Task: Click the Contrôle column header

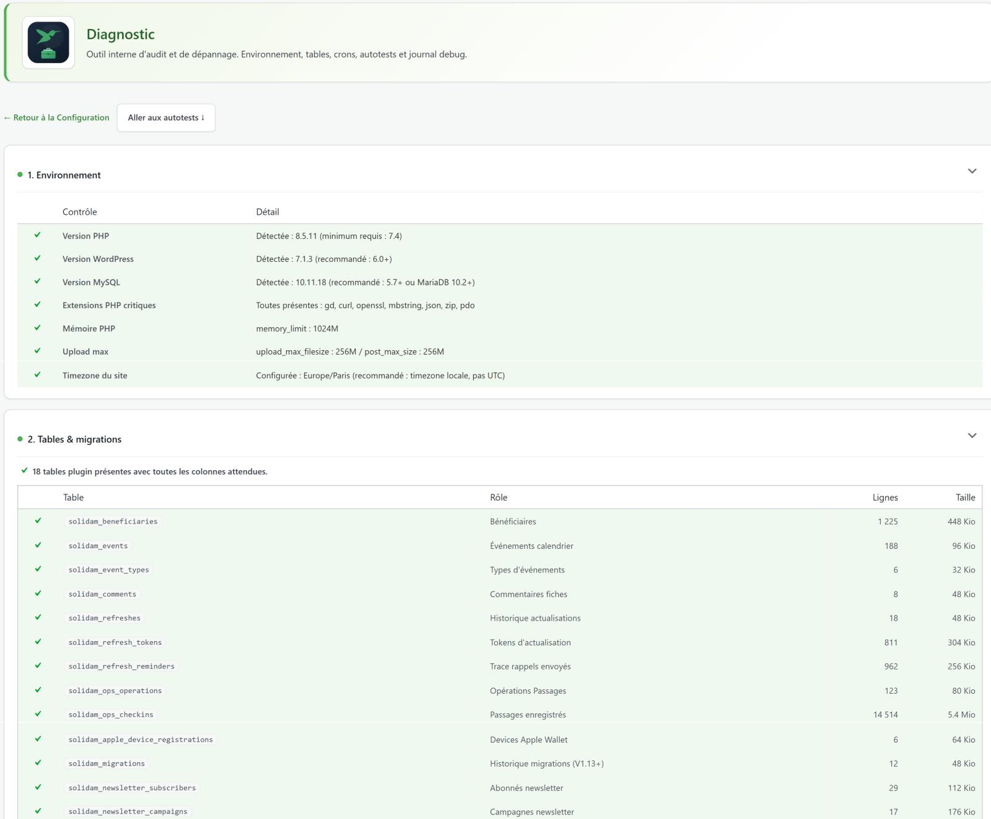Action: click(79, 212)
